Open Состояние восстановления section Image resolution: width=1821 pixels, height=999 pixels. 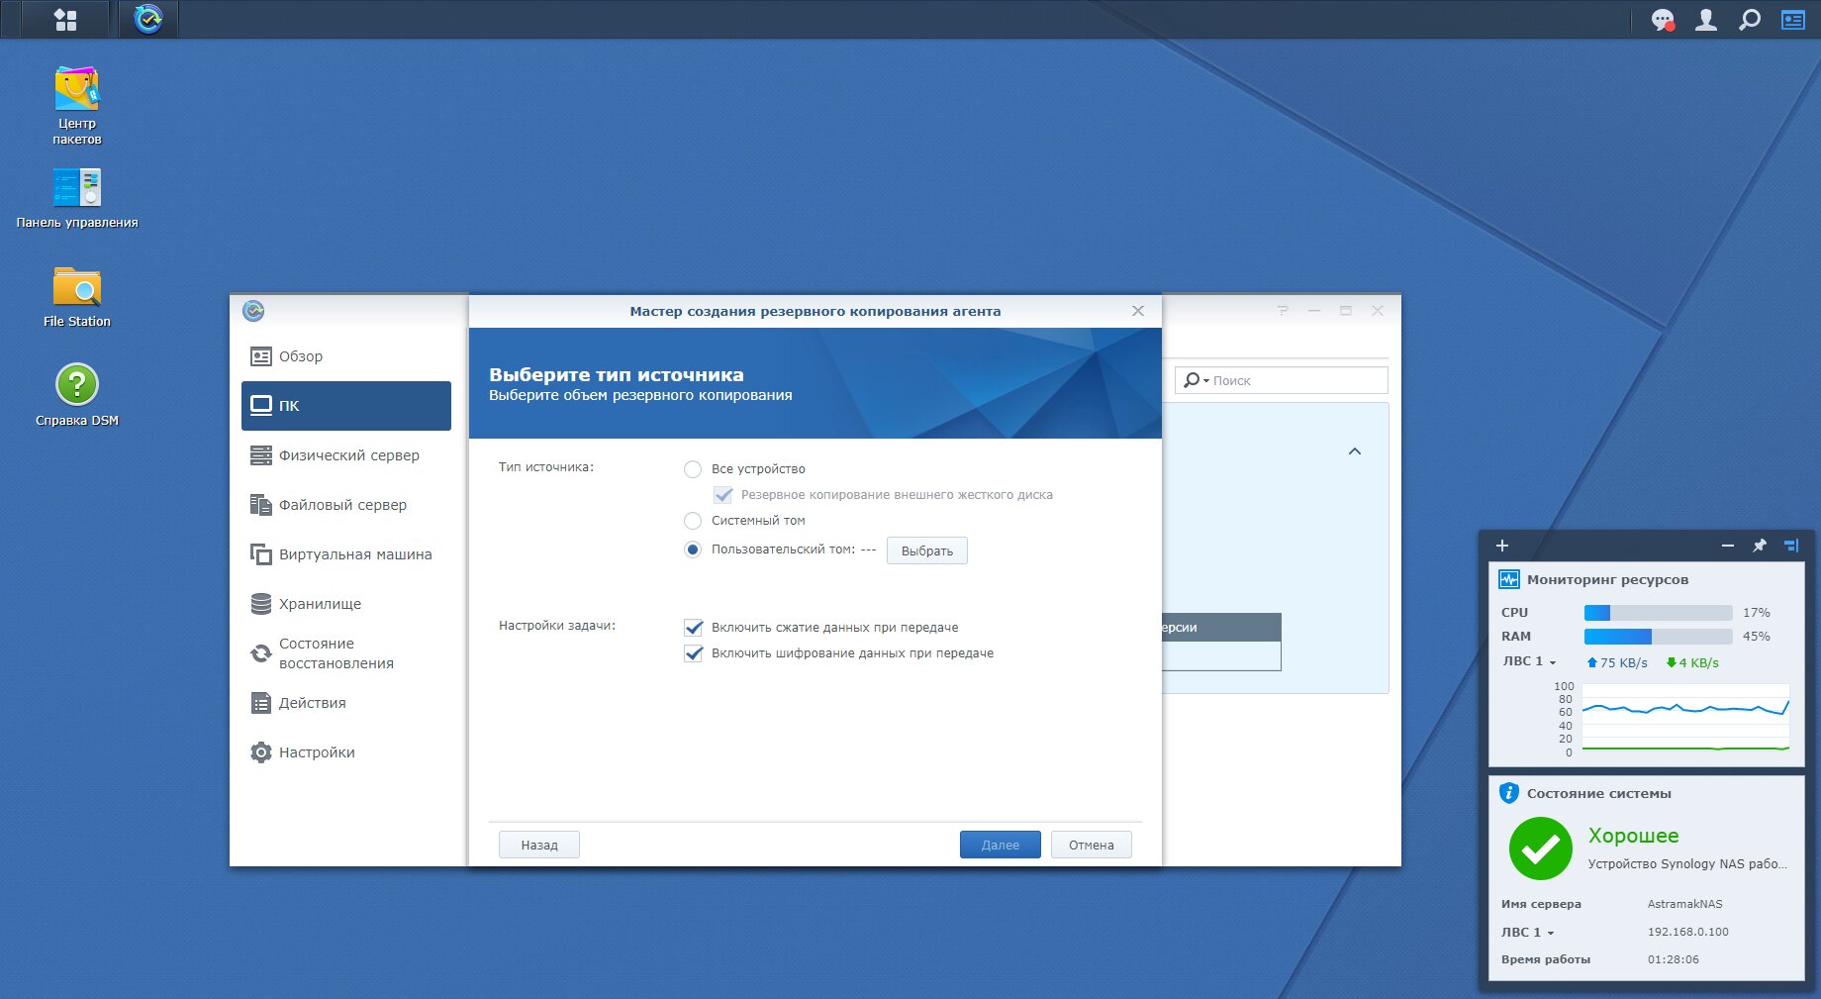[x=346, y=653]
